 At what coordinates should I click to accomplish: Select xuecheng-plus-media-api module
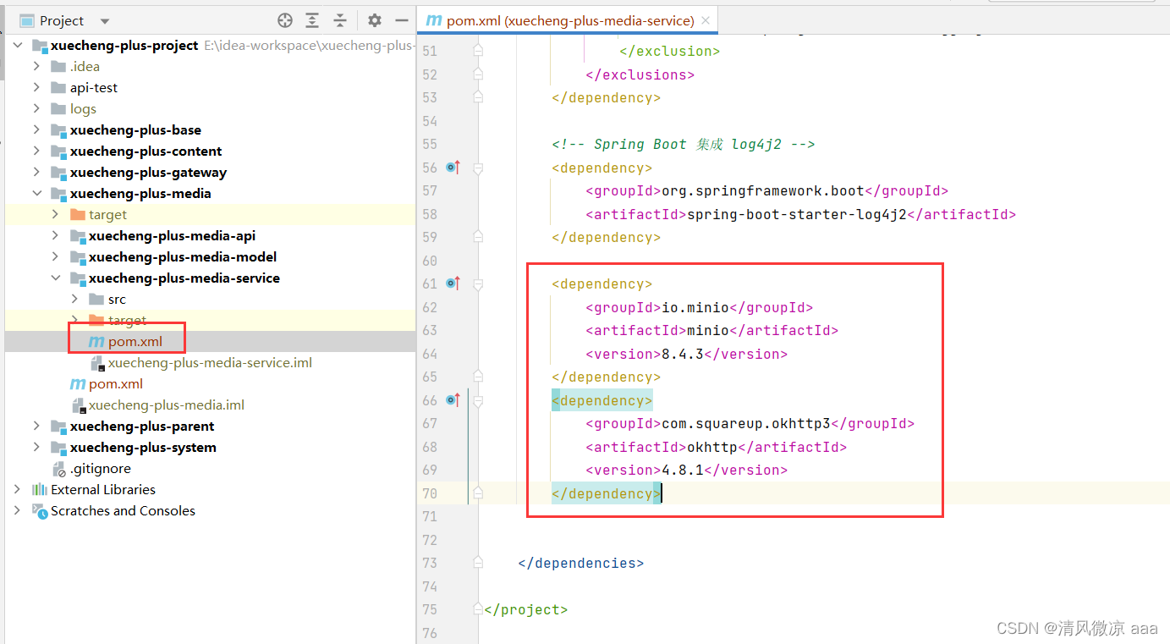[x=172, y=235]
